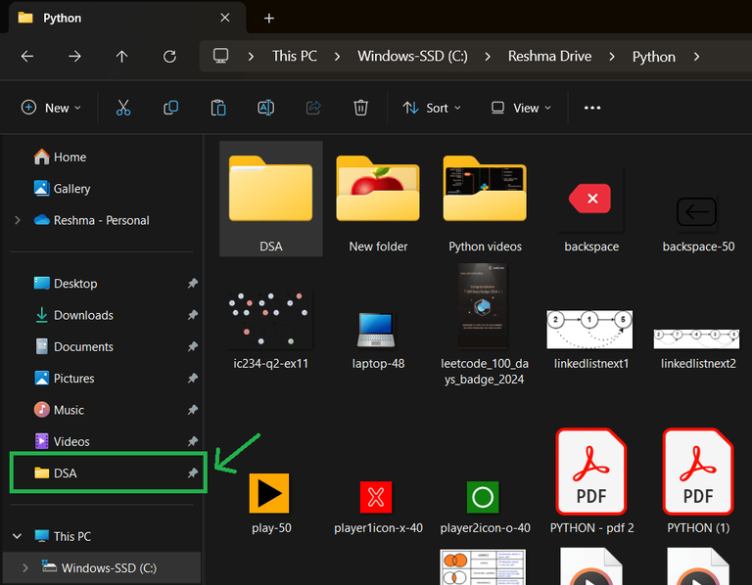This screenshot has height=585, width=752.
Task: Collapse the This PC tree node
Action: click(18, 536)
